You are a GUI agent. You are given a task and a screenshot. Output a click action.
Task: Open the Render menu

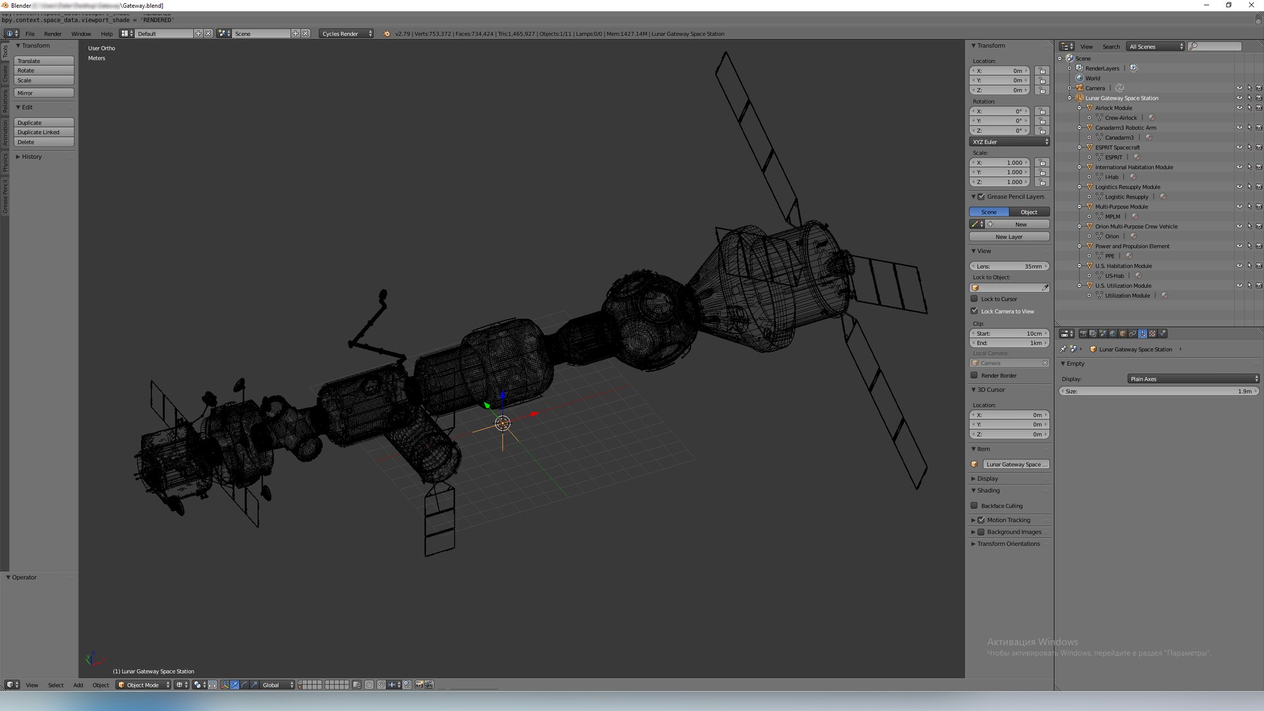[53, 34]
